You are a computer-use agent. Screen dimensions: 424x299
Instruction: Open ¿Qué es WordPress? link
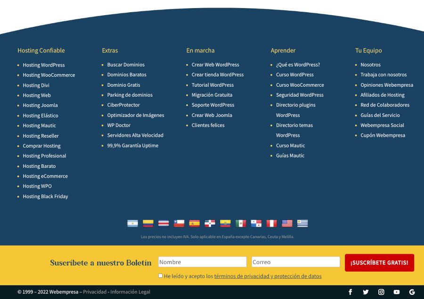[x=298, y=65]
